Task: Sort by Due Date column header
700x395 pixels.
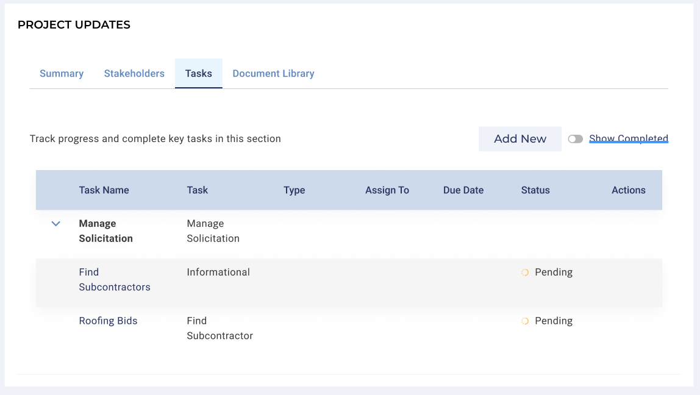Action: click(463, 190)
